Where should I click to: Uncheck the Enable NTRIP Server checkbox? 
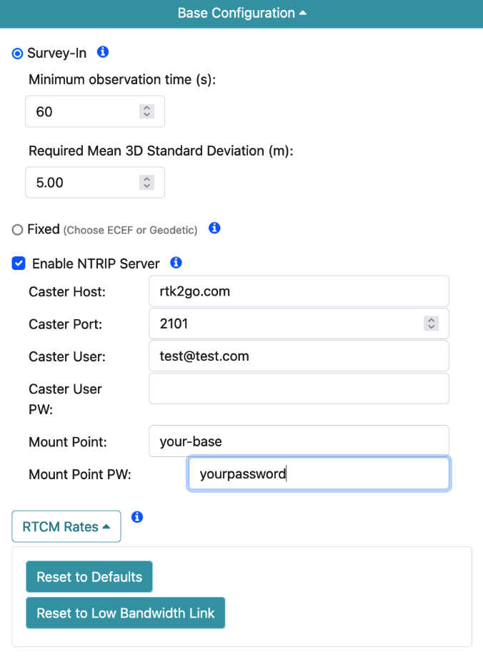pyautogui.click(x=19, y=264)
